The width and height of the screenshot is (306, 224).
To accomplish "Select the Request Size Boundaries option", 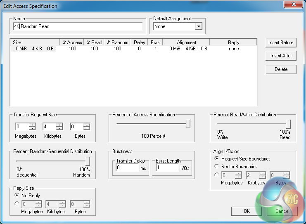I will [x=217, y=159].
